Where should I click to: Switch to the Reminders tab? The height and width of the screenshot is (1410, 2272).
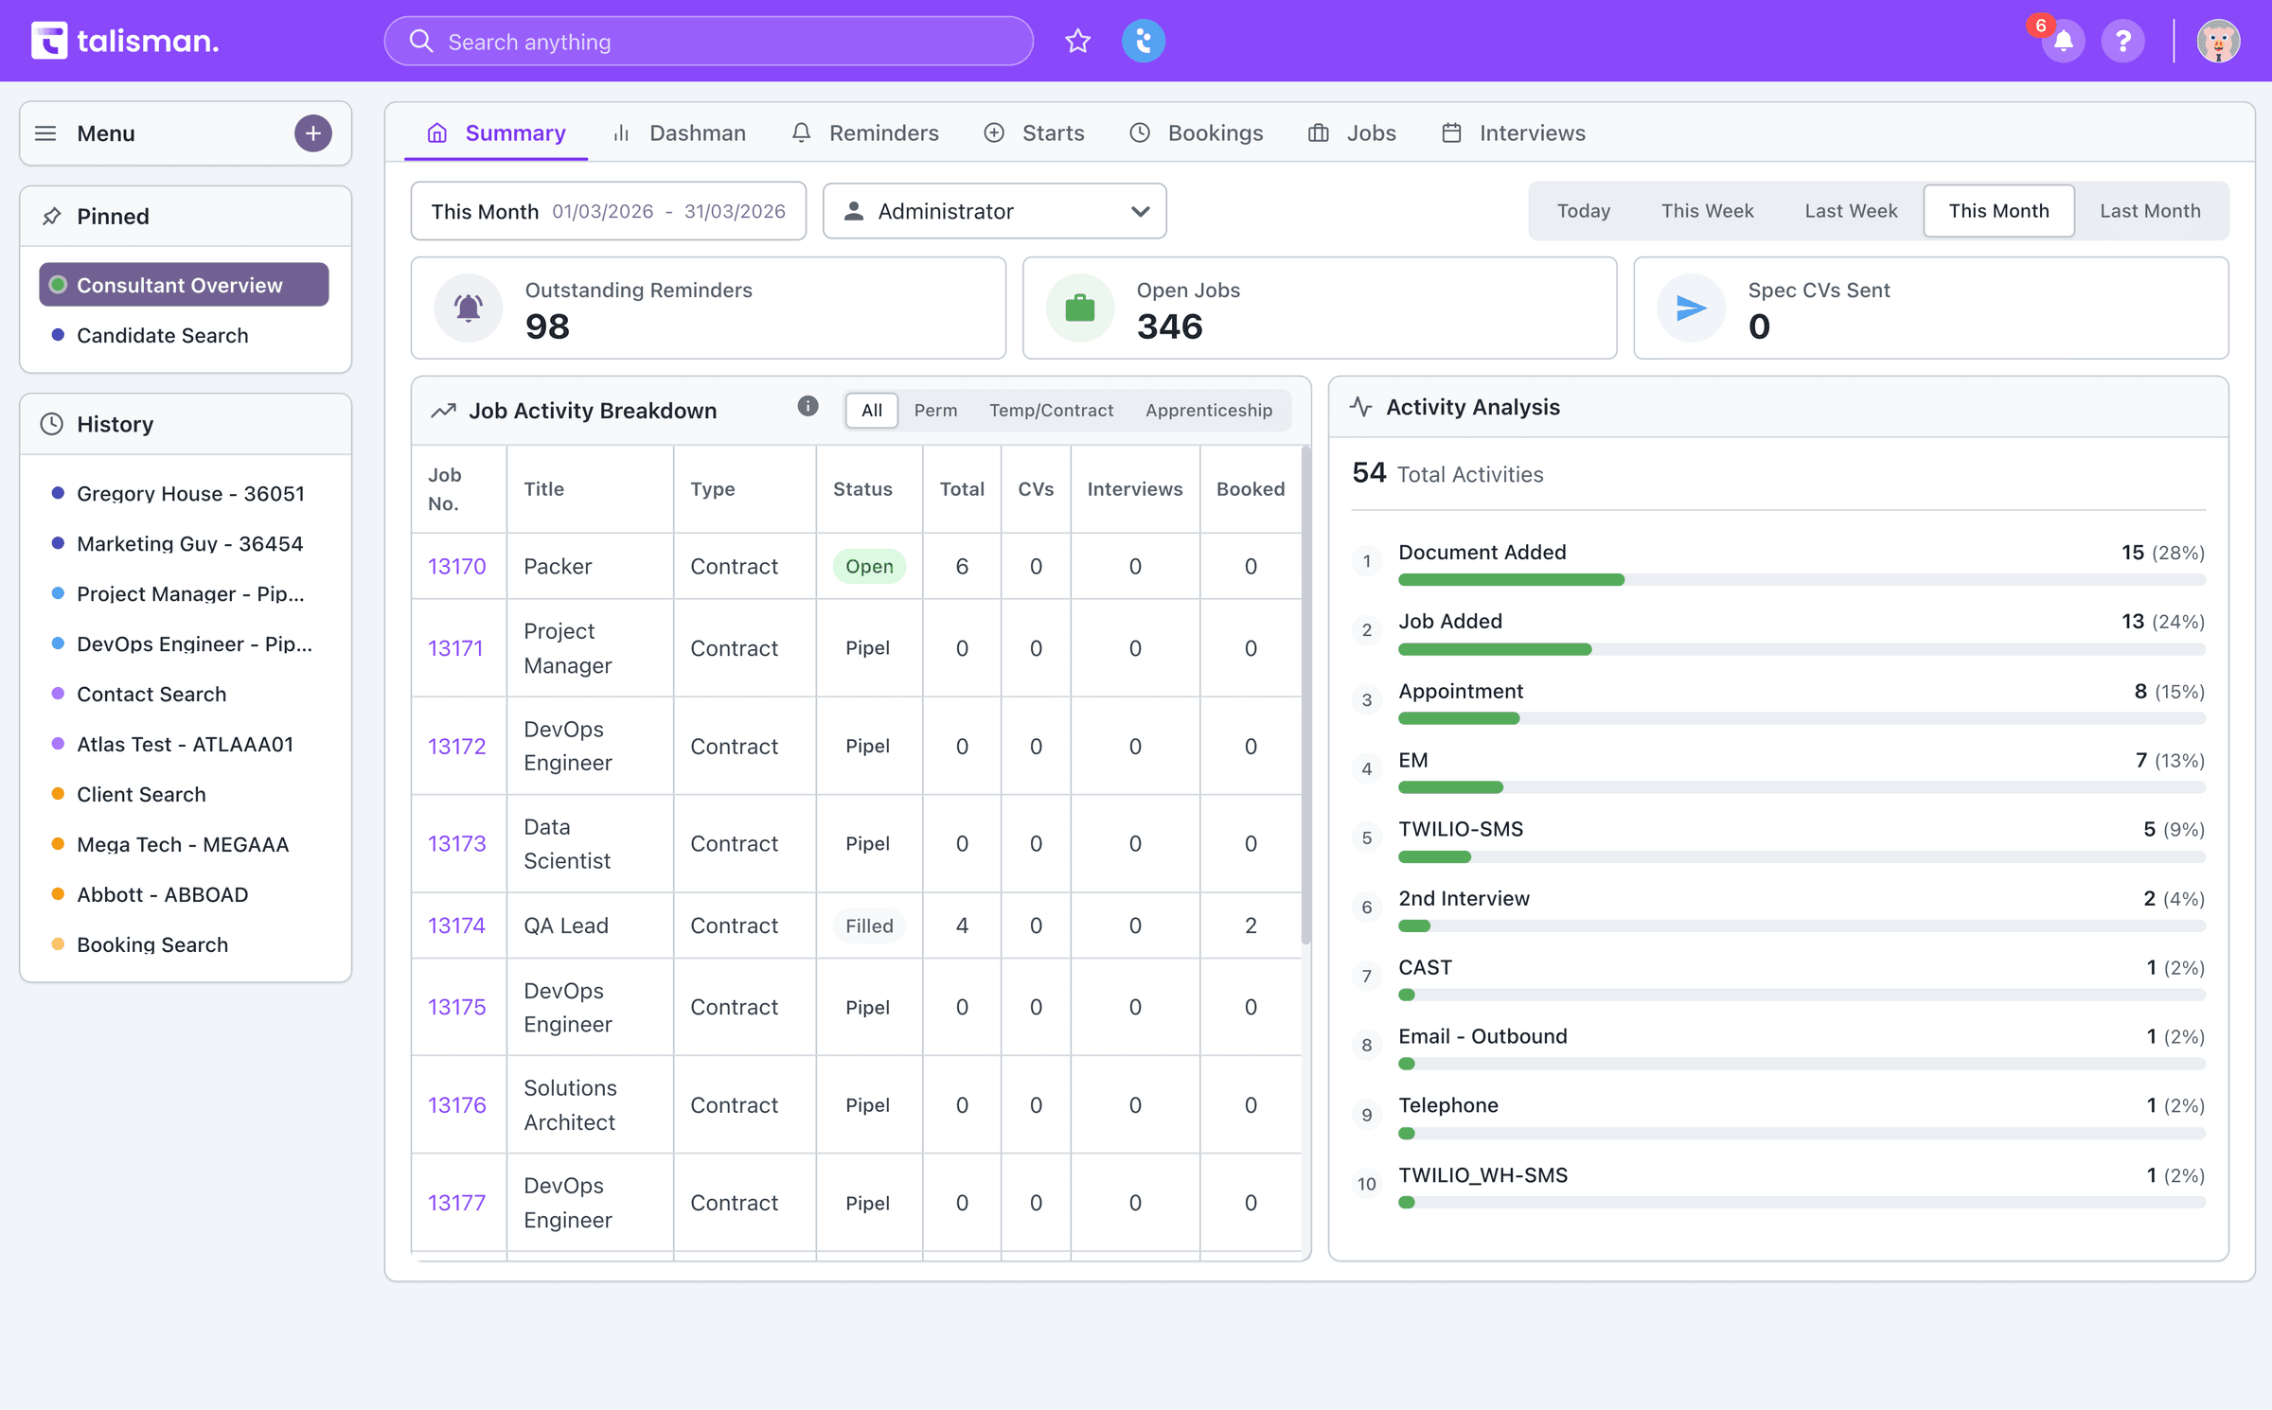click(865, 133)
